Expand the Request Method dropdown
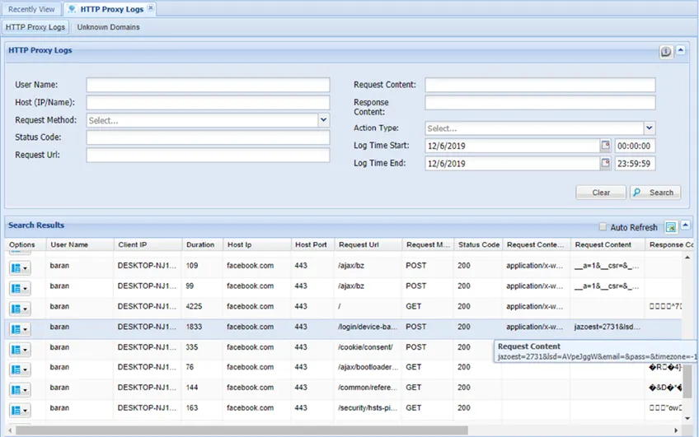 (x=324, y=119)
